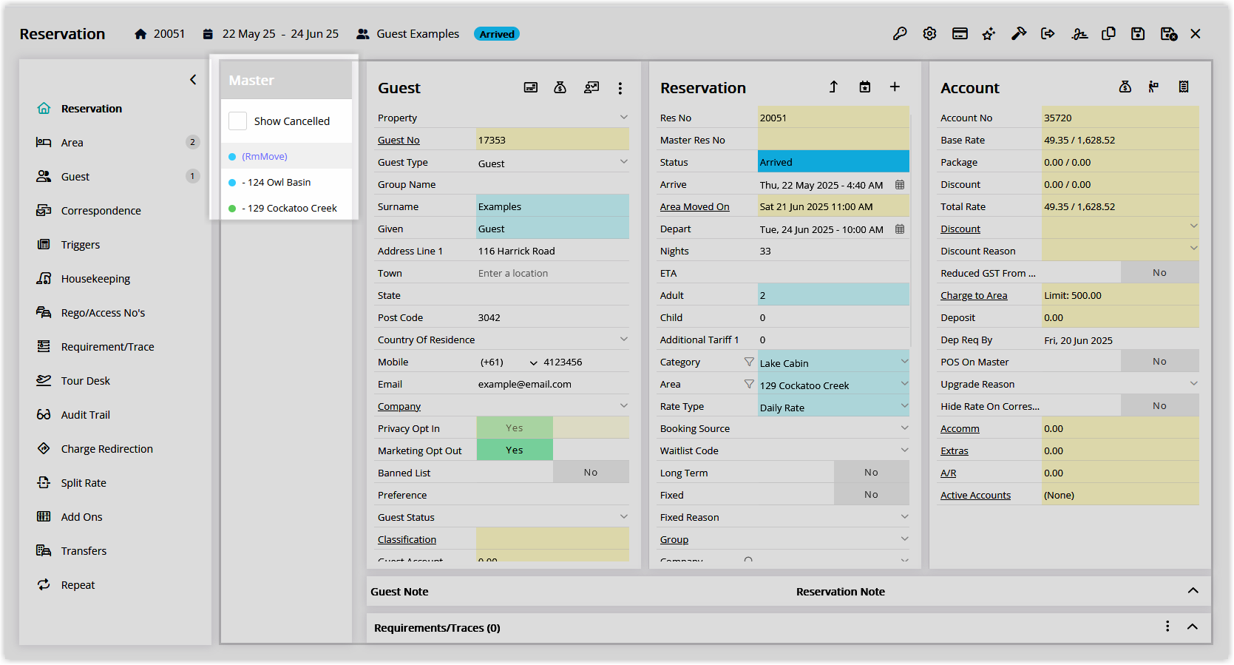Image resolution: width=1234 pixels, height=665 pixels.
Task: Toggle Reduced GST From switch
Action: [1160, 272]
